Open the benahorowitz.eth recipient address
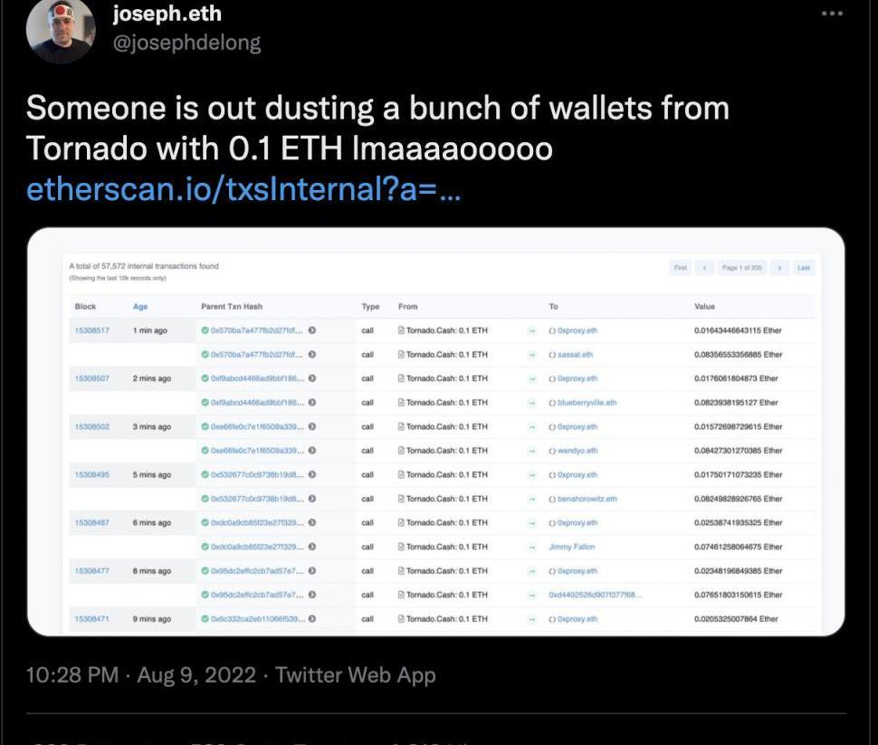878x745 pixels. [587, 499]
